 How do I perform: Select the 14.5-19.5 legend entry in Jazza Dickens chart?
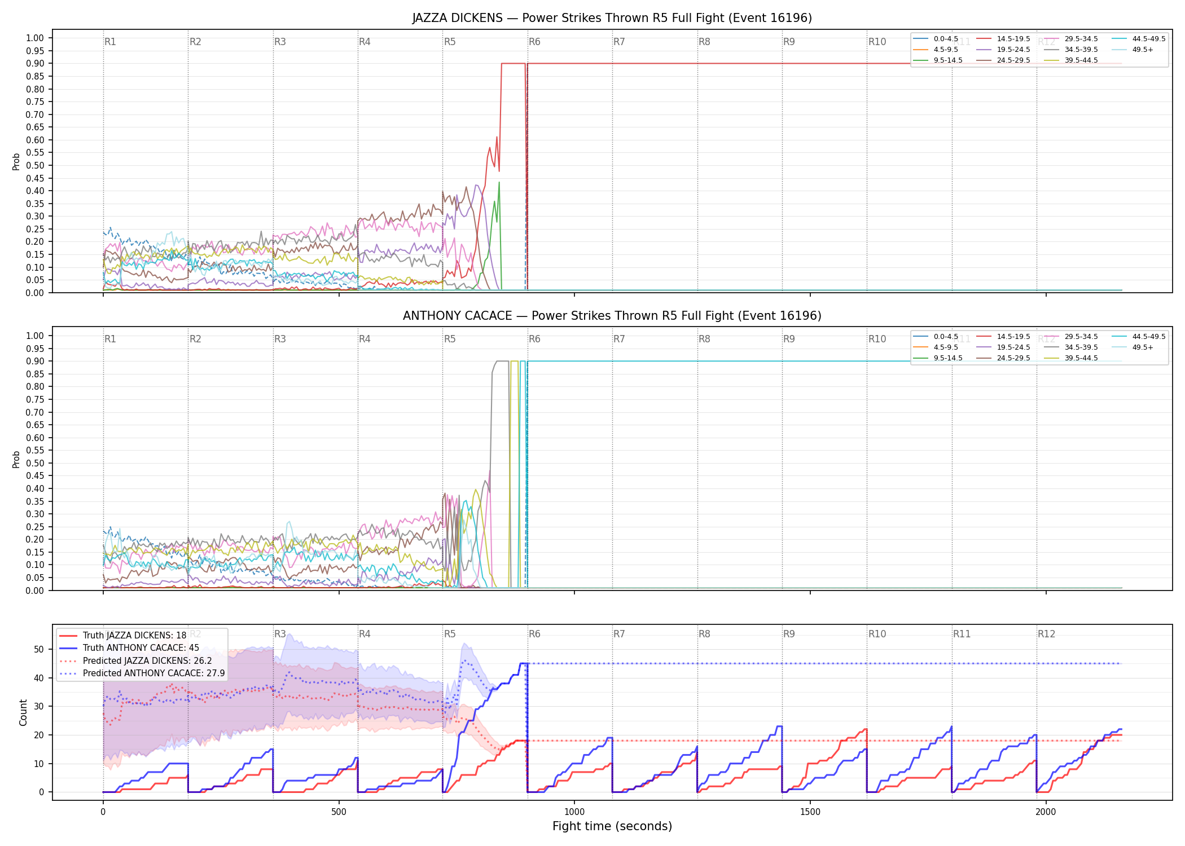pos(1003,39)
